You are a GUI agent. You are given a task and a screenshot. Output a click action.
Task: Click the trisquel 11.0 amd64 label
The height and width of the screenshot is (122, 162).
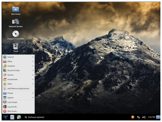point(16,39)
